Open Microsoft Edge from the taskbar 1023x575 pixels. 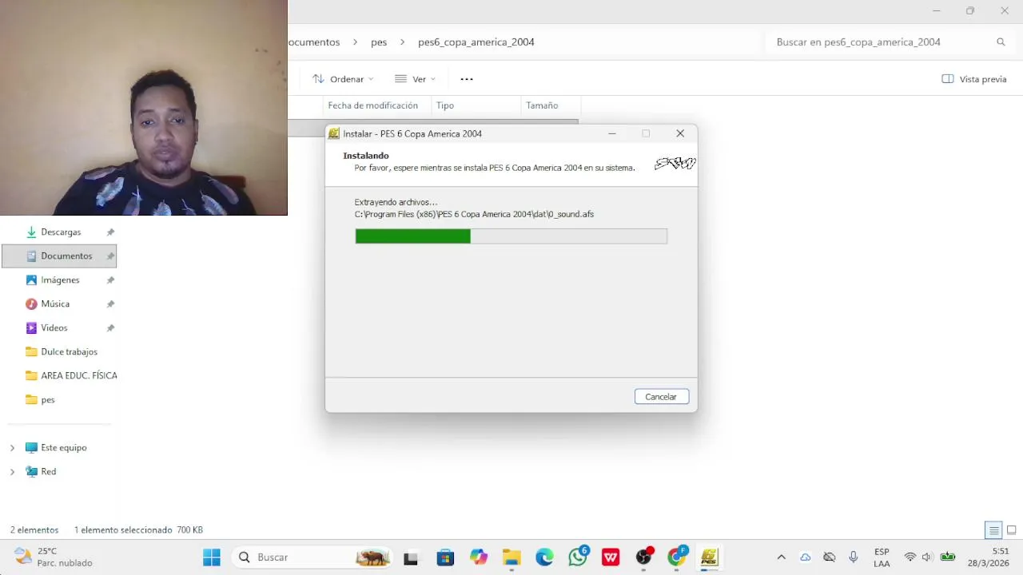544,557
